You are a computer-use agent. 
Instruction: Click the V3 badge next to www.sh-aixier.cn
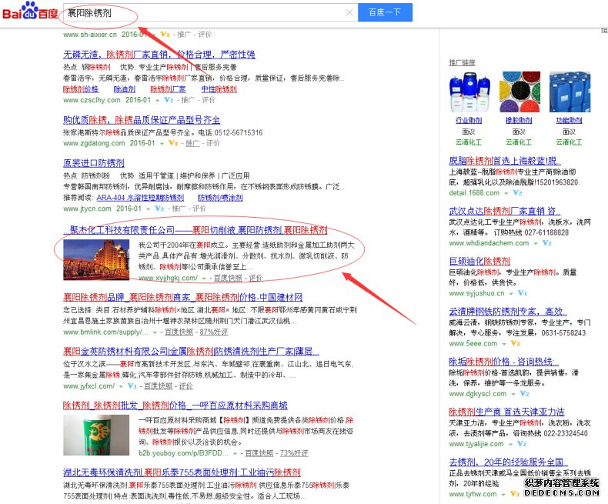point(165,34)
